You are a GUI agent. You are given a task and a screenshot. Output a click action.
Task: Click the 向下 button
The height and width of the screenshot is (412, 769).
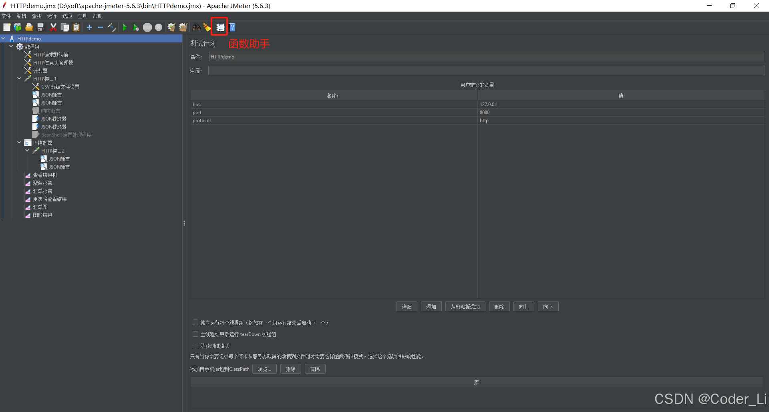click(548, 307)
